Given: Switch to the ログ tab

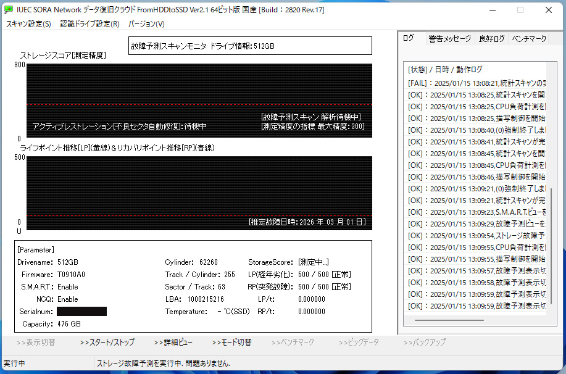Looking at the screenshot, I should click(x=409, y=38).
